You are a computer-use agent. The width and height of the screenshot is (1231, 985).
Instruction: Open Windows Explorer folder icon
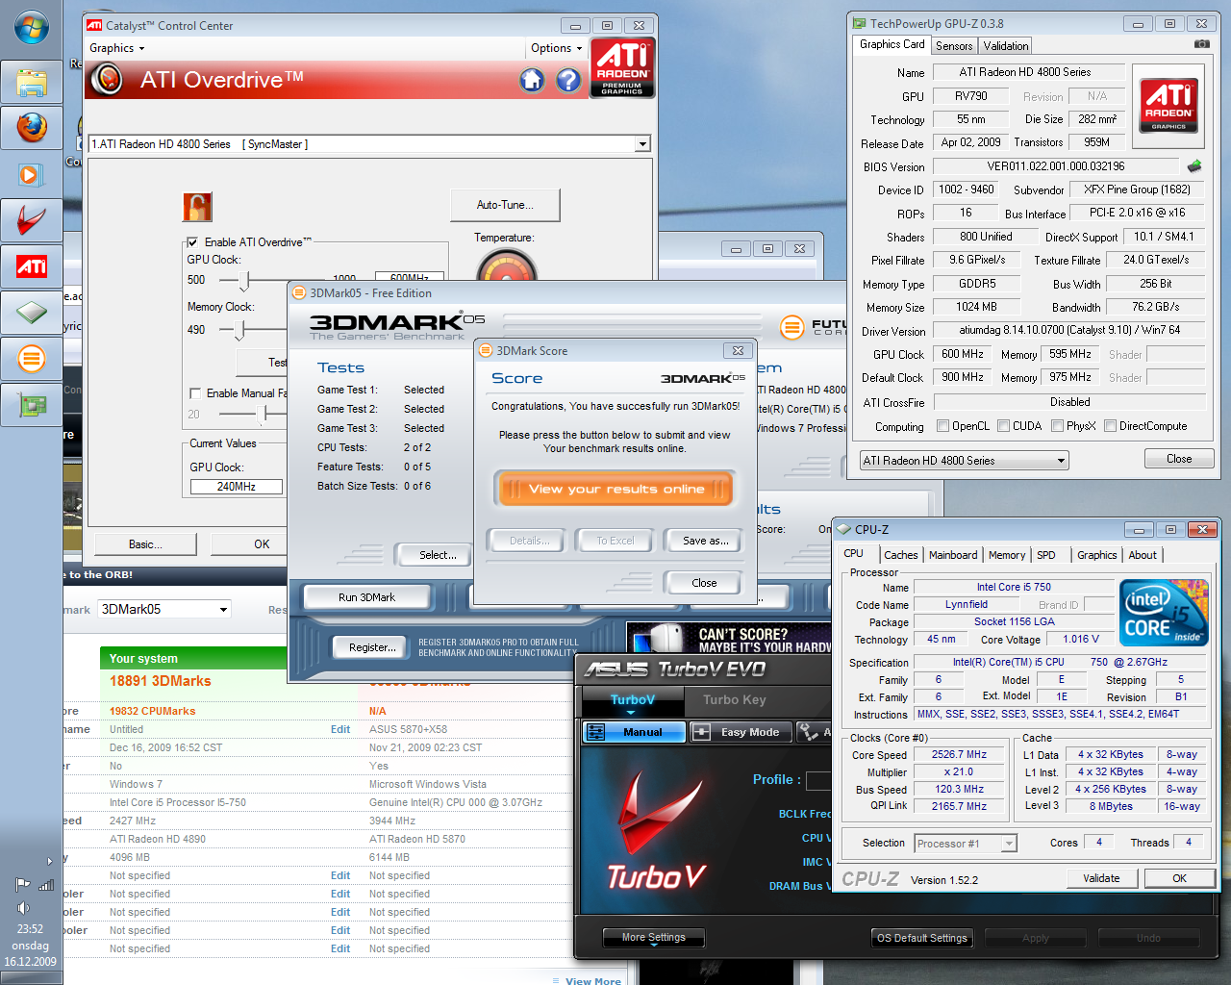point(32,83)
